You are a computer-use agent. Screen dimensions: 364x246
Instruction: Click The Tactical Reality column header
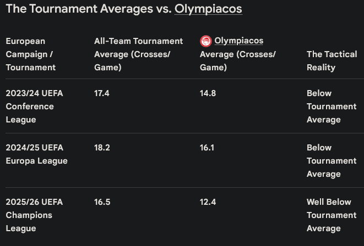pos(332,60)
